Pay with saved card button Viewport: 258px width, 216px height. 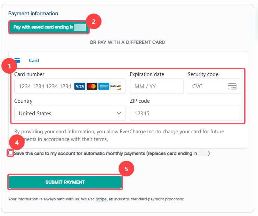click(49, 27)
